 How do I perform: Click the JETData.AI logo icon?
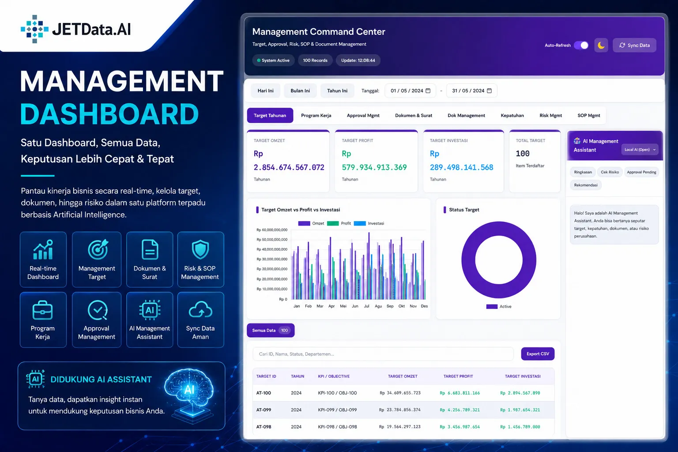34,29
